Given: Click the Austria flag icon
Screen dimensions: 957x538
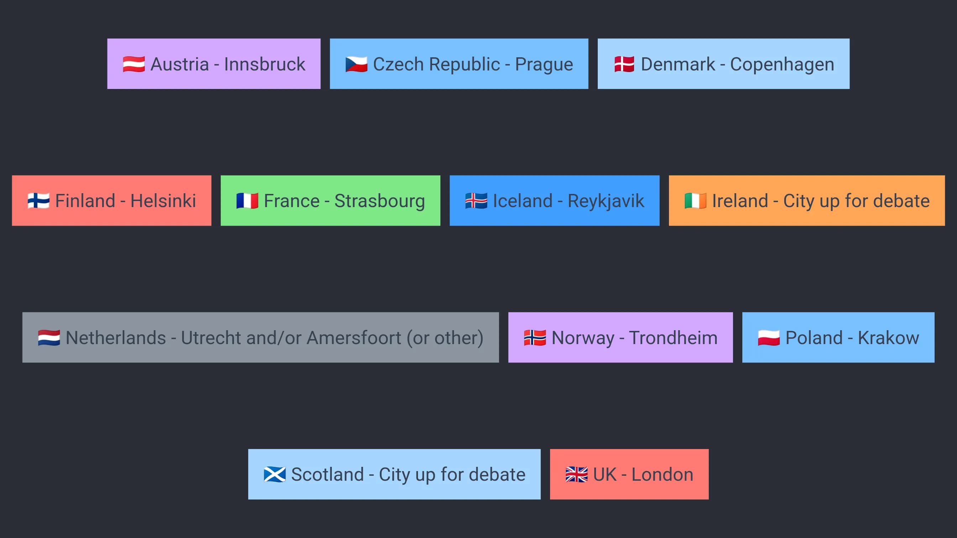Looking at the screenshot, I should pos(134,64).
